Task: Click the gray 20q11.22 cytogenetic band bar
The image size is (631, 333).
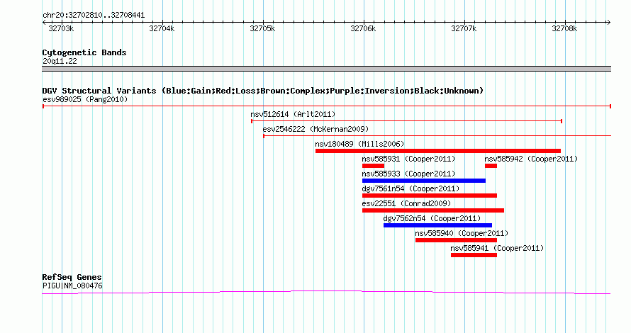Action: pyautogui.click(x=326, y=69)
